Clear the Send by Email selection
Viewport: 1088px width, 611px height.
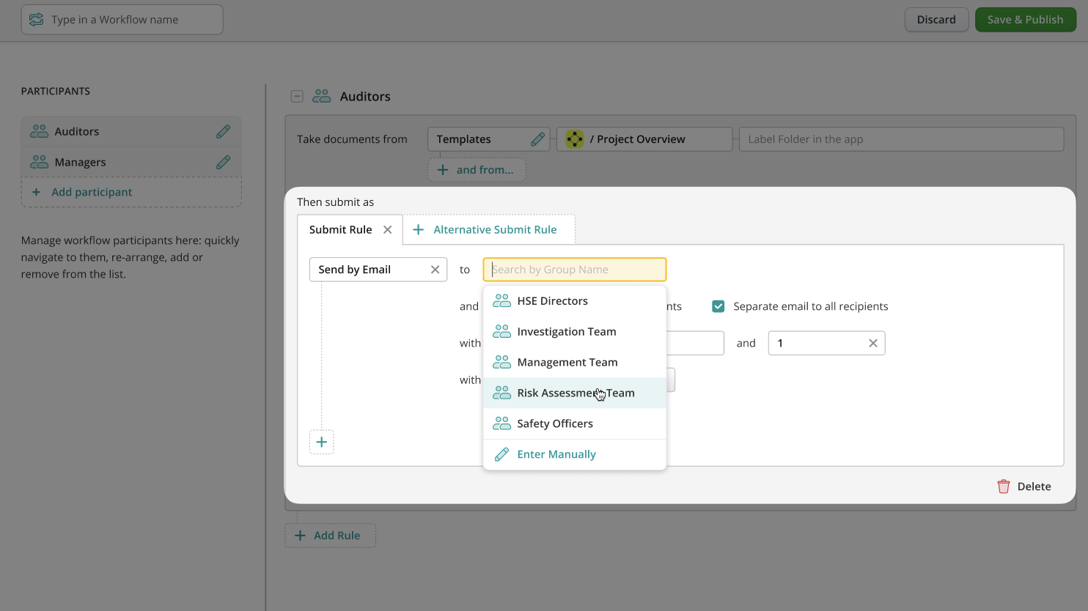tap(435, 270)
